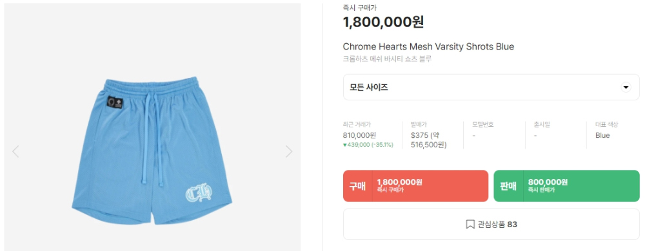
Task: Click the bookmark icon next to 관심상품
Action: point(470,225)
